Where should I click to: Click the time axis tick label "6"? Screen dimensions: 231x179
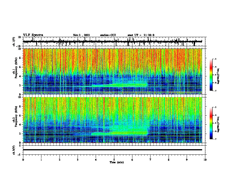point(132,160)
